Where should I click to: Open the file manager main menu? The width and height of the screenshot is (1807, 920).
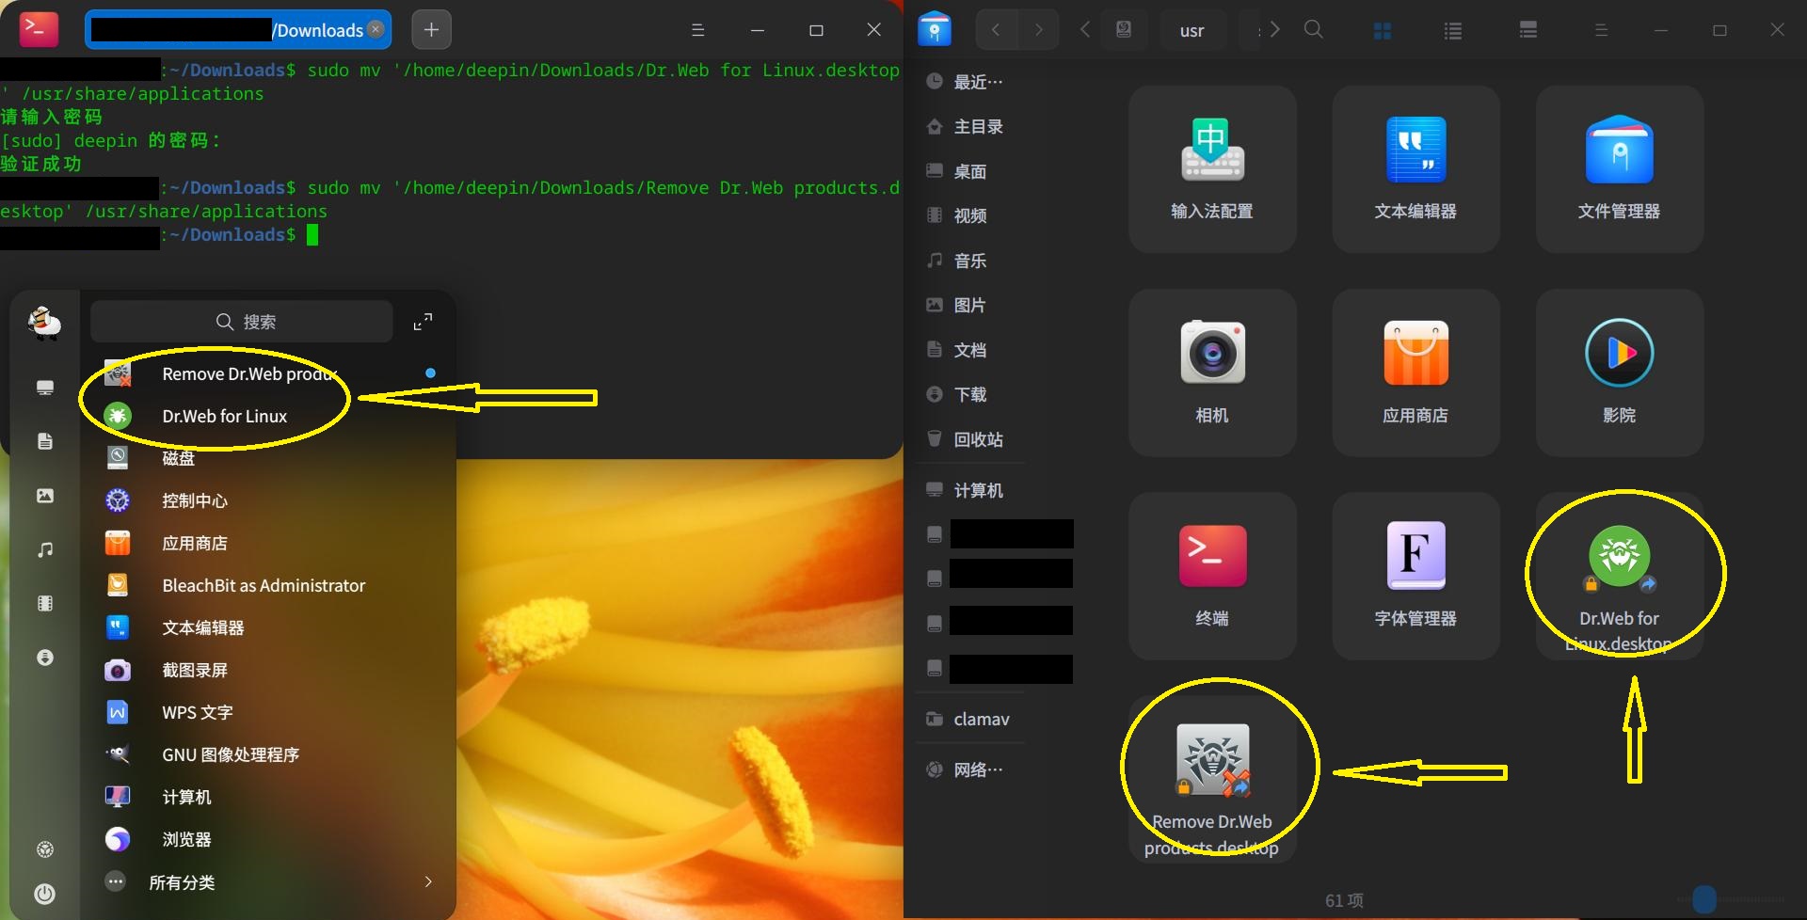(1601, 30)
